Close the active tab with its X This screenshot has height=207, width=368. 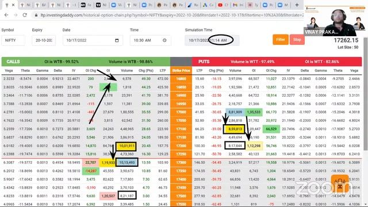[13, 5]
